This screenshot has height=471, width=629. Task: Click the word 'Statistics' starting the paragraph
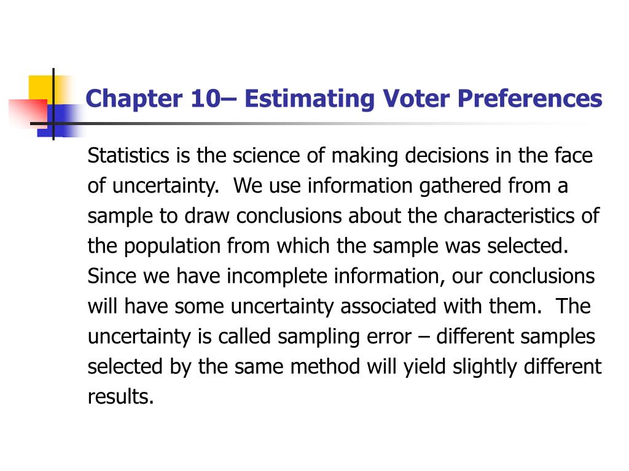(x=128, y=155)
